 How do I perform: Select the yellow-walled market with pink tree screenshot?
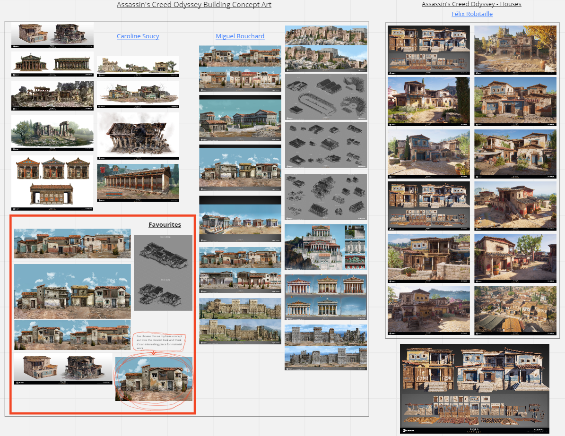tap(429, 311)
